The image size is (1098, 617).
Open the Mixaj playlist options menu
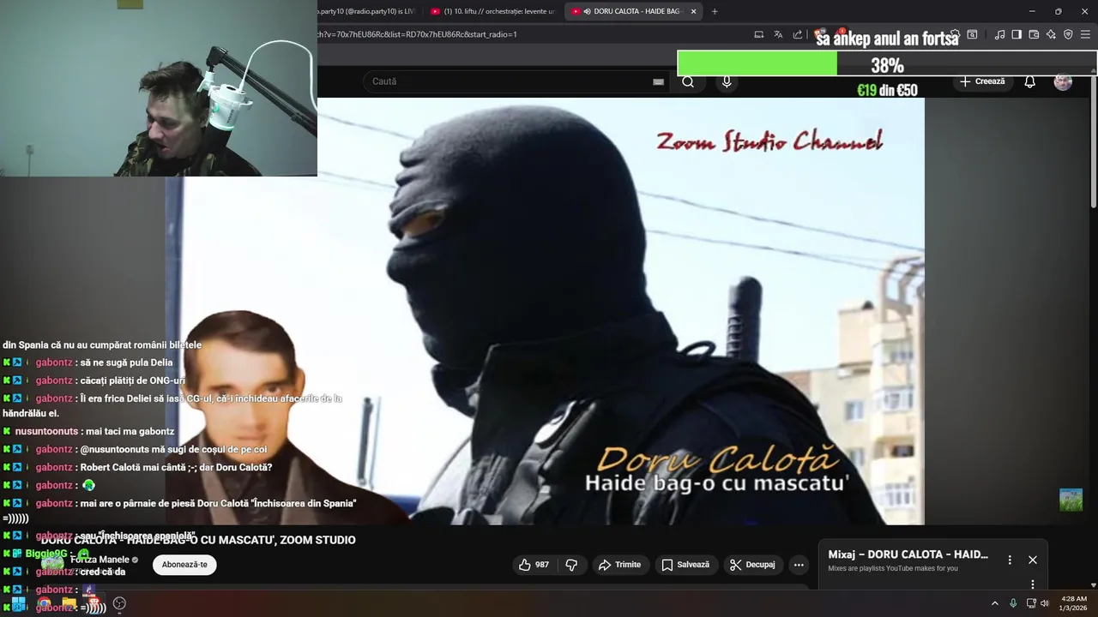(1010, 560)
